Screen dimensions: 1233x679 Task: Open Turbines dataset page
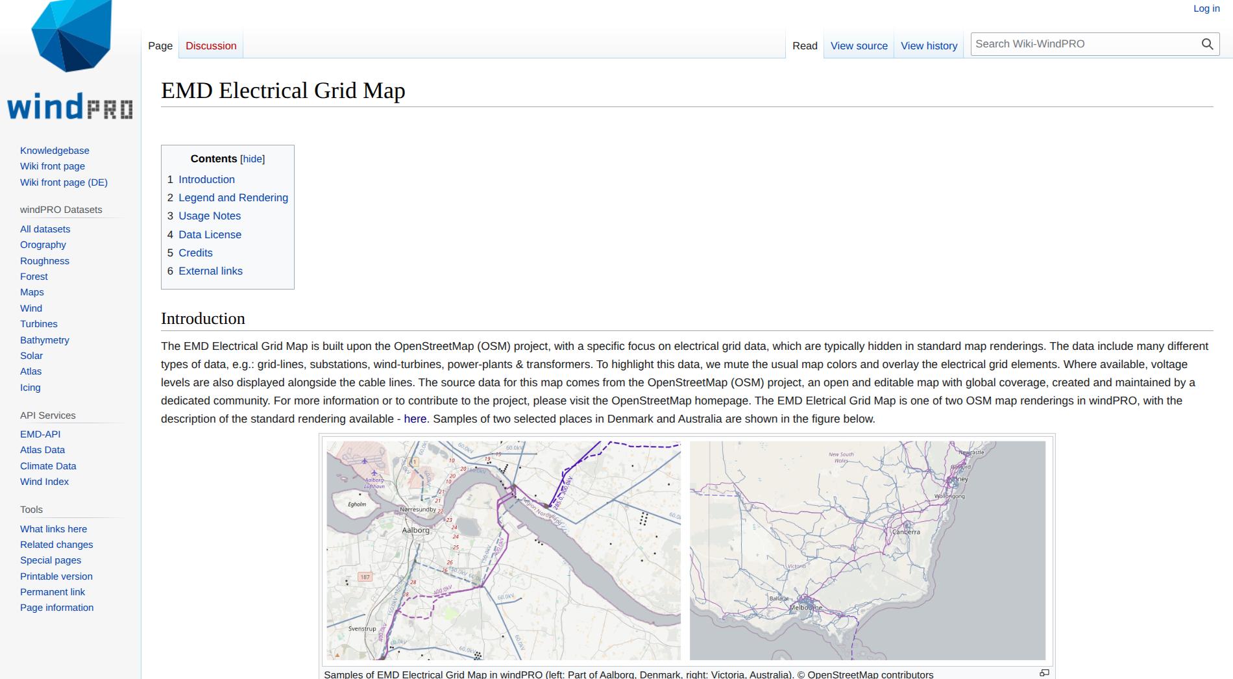tap(38, 324)
